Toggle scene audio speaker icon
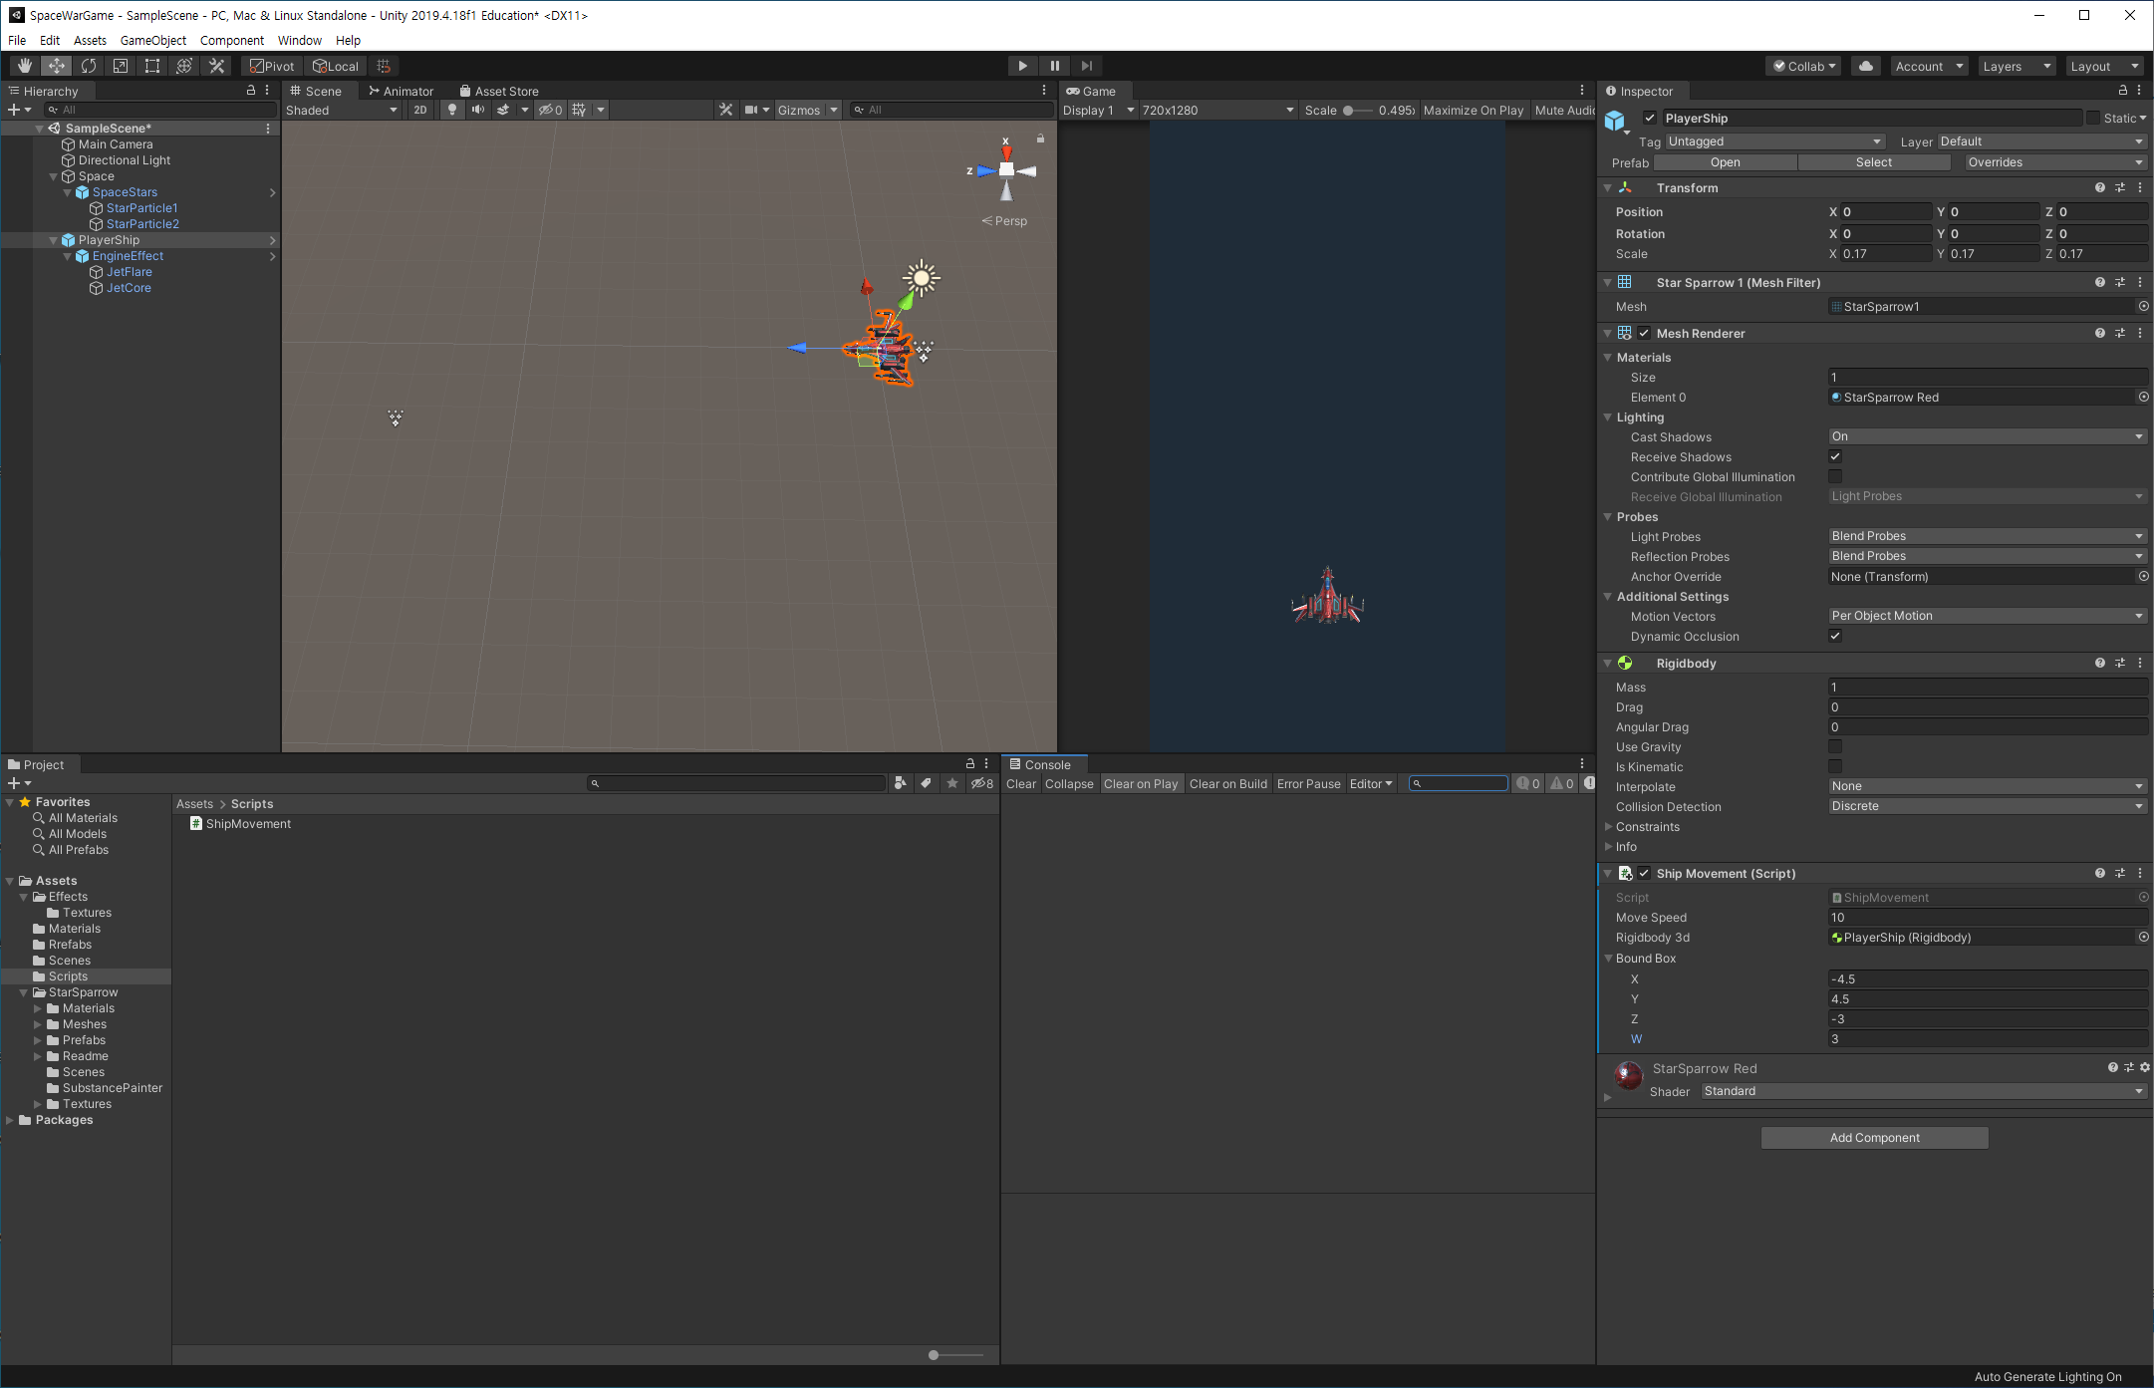This screenshot has height=1388, width=2154. click(x=478, y=110)
